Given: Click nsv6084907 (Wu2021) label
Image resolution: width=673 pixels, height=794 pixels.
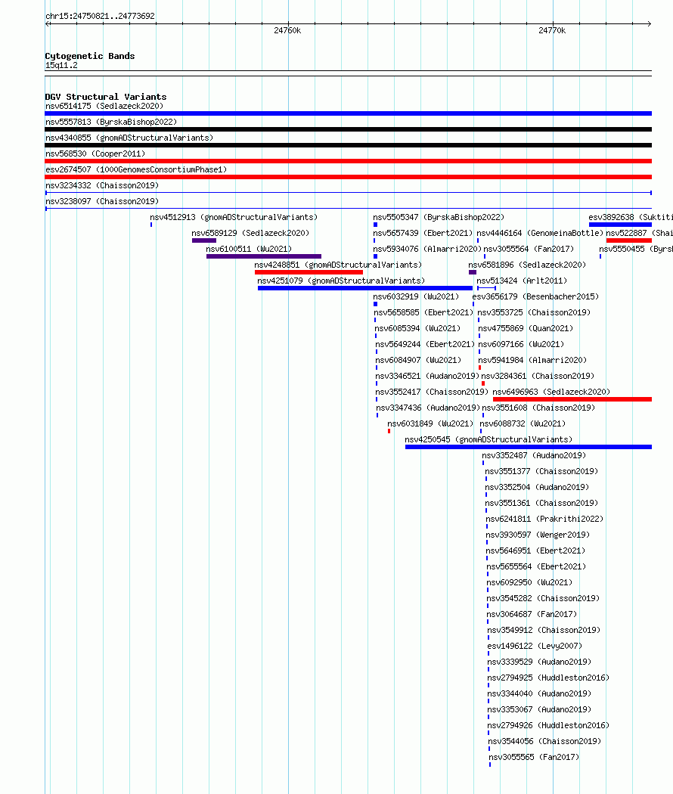Looking at the screenshot, I should point(418,360).
